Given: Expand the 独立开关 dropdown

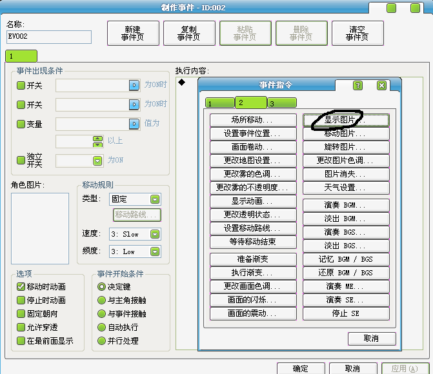Looking at the screenshot, I should 97,161.
